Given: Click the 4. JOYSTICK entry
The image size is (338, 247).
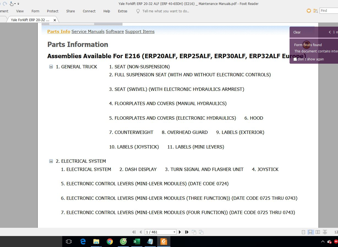Looking at the screenshot, I should 265,169.
